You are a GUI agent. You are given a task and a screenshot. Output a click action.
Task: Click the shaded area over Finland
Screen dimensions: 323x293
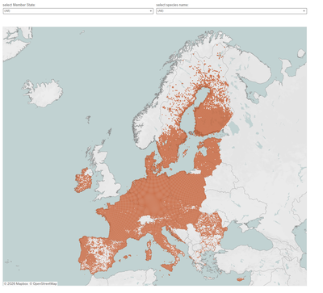pyautogui.click(x=212, y=119)
